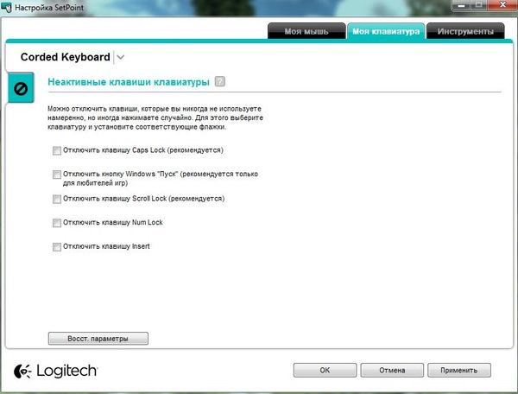This screenshot has width=518, height=394.
Task: Click the label Отключить клавишу Insert
Action: (106, 246)
